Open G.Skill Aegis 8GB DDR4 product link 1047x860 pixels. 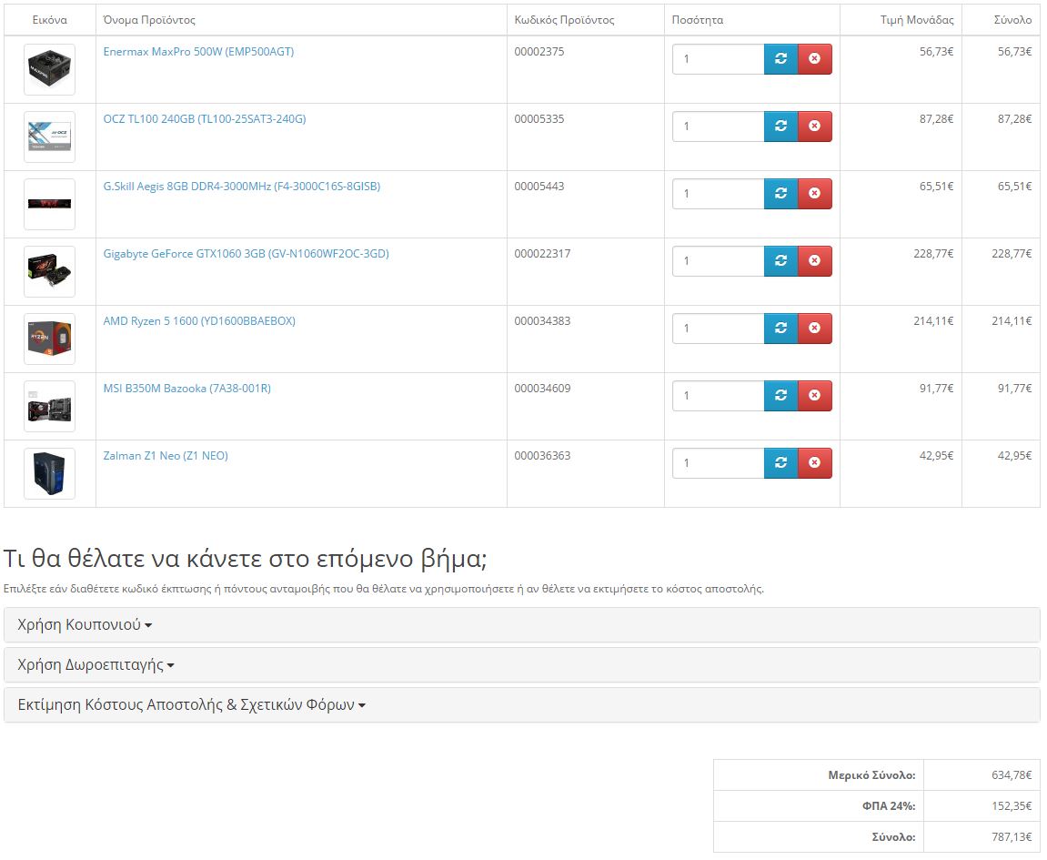pyautogui.click(x=242, y=187)
